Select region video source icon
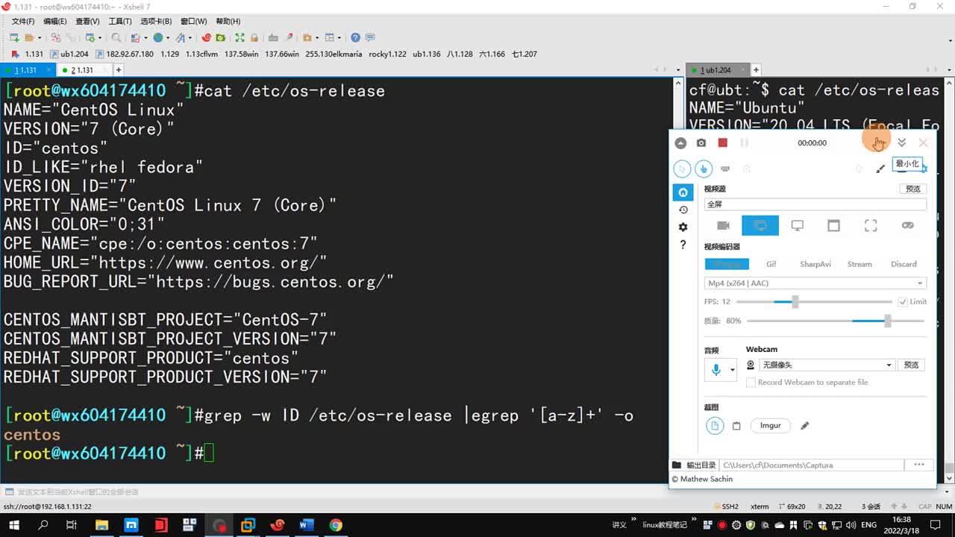The width and height of the screenshot is (955, 537). [871, 225]
